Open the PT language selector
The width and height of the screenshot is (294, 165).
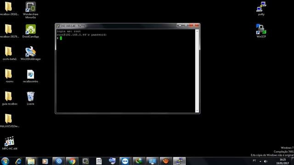pyautogui.click(x=254, y=161)
